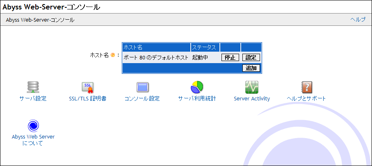Follow the コンソール設定 text link
Image resolution: width=372 pixels, height=166 pixels.
tap(142, 99)
